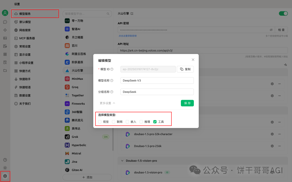Open 快捷方式 menu item
The image size is (292, 182).
click(x=35, y=71)
